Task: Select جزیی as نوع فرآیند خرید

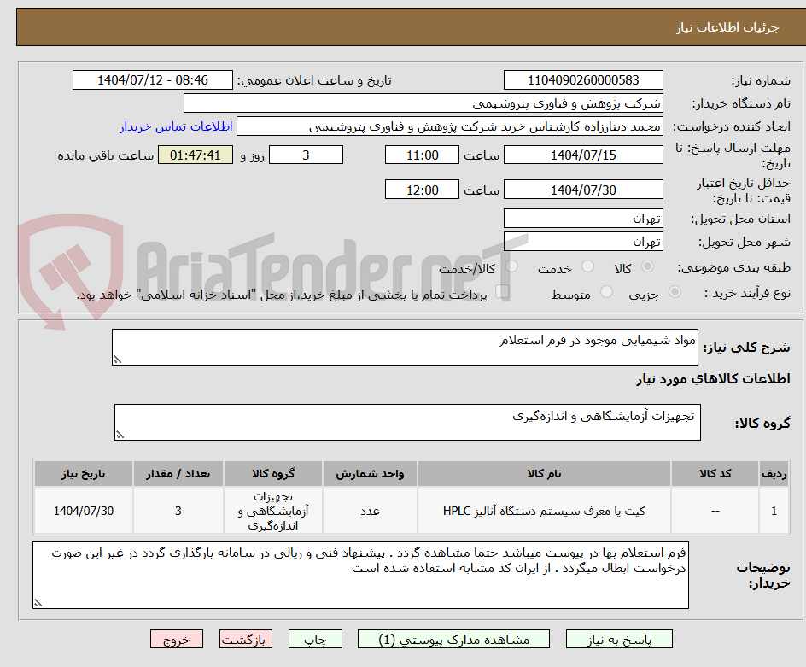Action: pos(675,293)
